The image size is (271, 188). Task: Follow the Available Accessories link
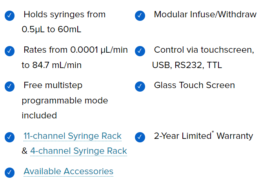69,171
